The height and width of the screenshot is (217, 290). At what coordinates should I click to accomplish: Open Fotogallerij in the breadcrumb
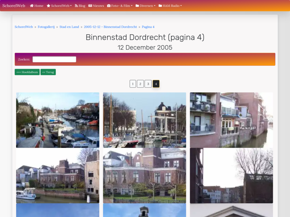(46, 27)
